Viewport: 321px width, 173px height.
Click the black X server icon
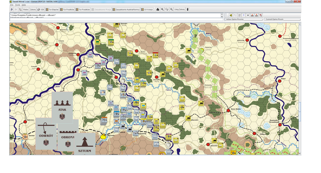248,15
